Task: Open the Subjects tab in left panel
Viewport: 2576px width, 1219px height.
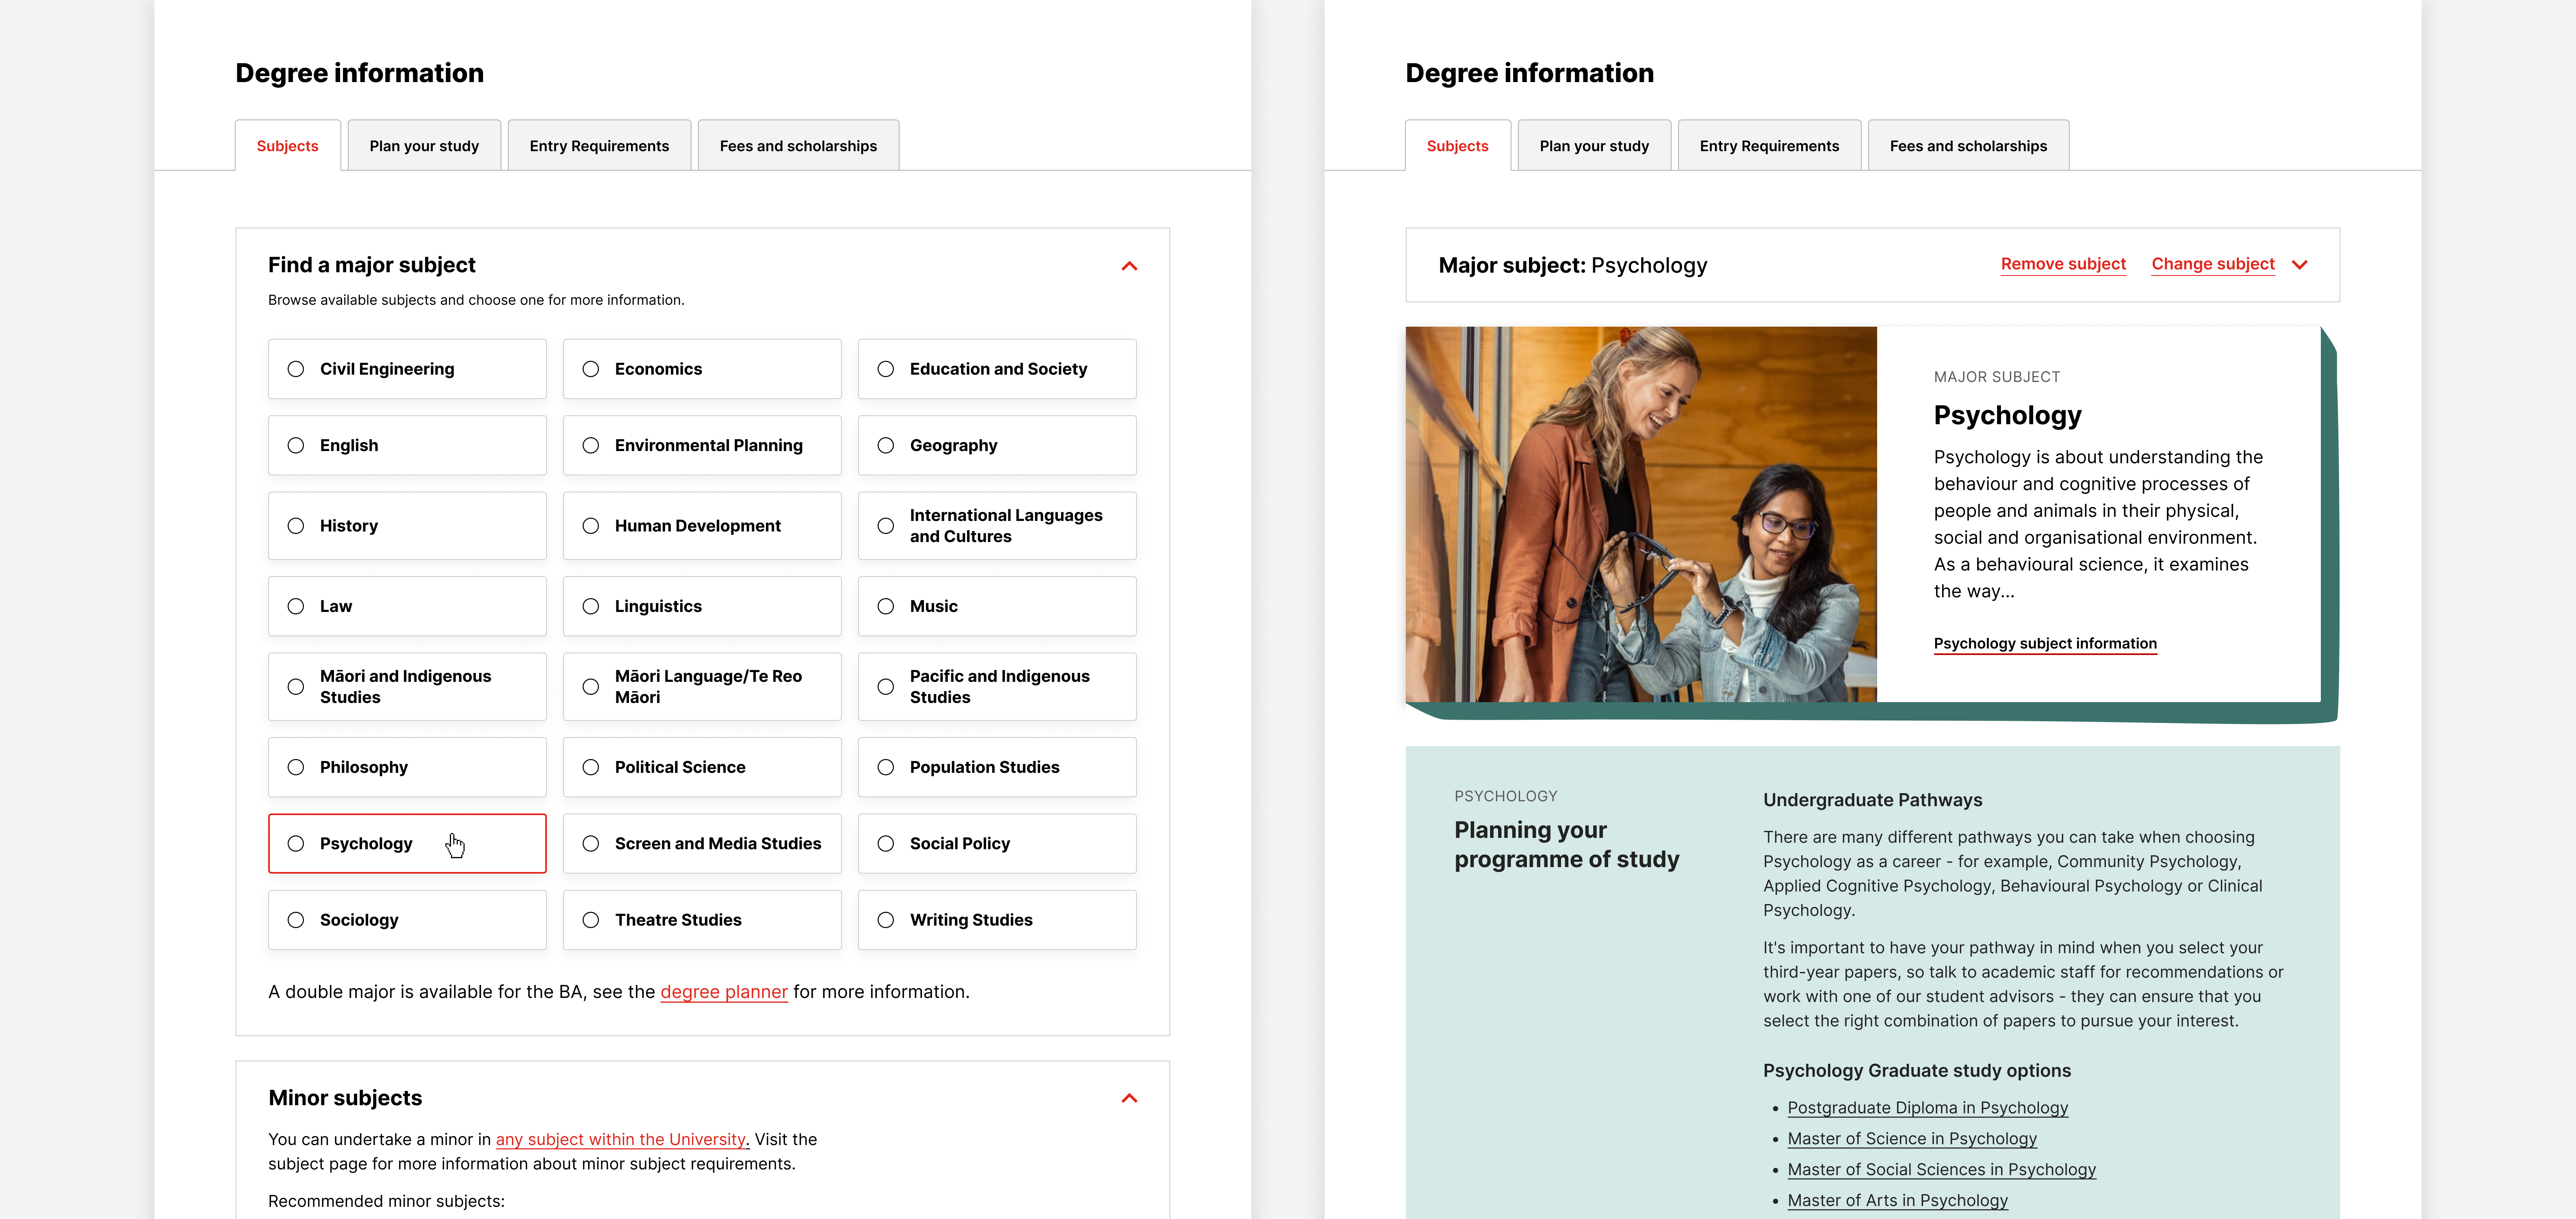Action: click(x=288, y=146)
